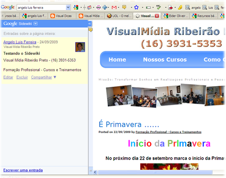
Task: Click the second classroom photo with seated students
Action: point(144,97)
